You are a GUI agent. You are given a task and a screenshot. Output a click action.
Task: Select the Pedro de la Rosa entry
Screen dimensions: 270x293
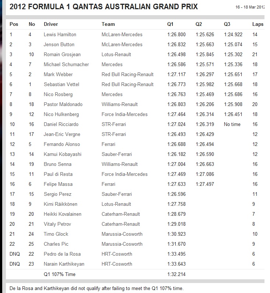coord(62,254)
